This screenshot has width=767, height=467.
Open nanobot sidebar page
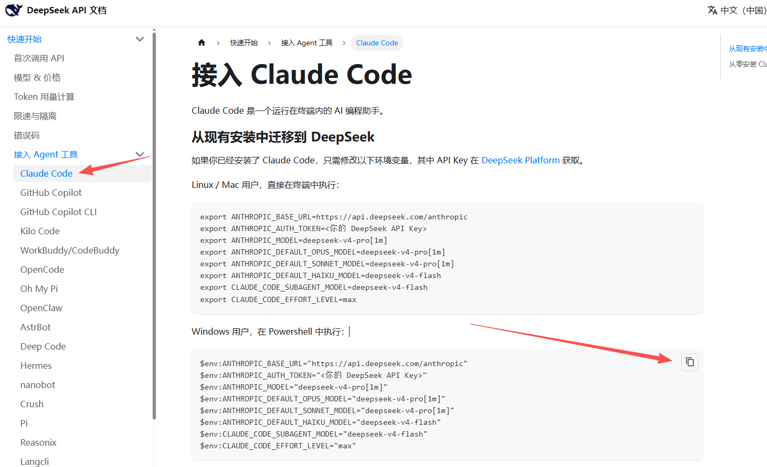tap(37, 385)
